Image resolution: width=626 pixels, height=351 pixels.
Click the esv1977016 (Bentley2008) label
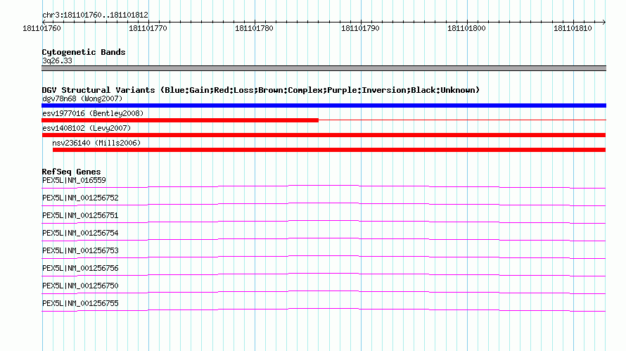[x=93, y=113]
